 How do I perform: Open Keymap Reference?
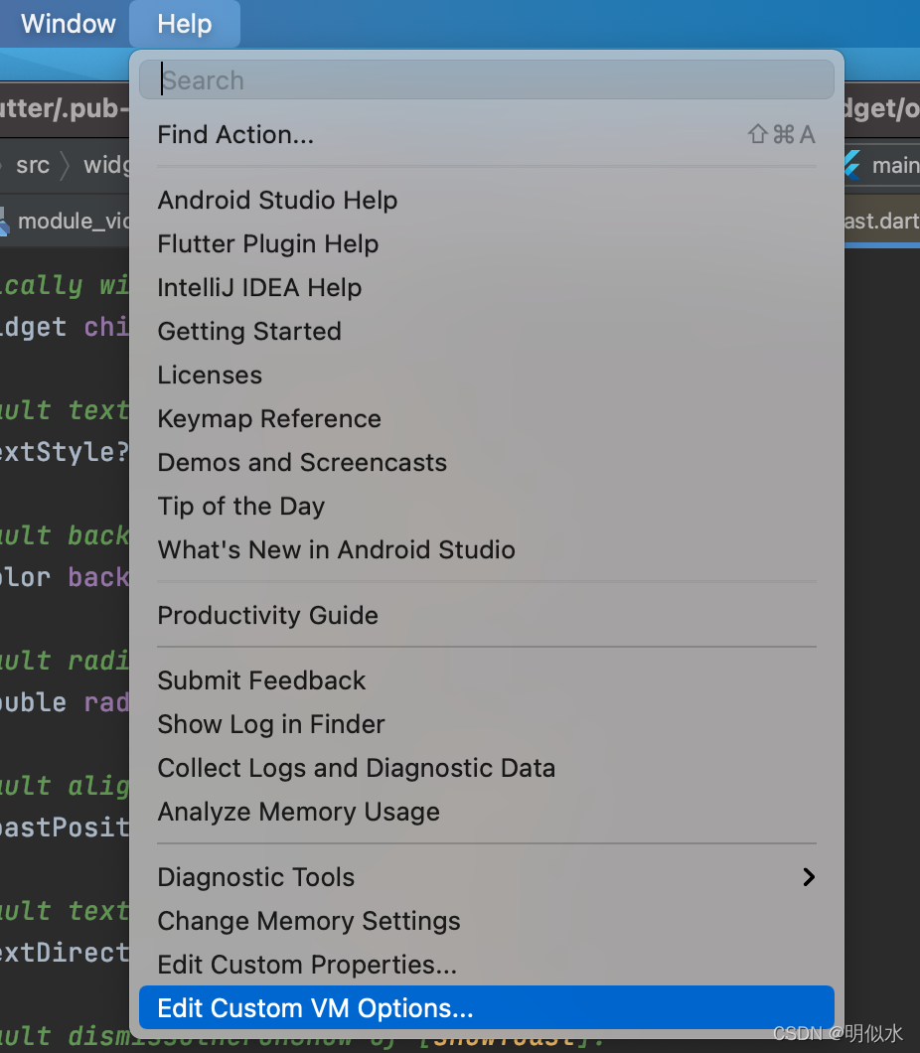pyautogui.click(x=269, y=419)
